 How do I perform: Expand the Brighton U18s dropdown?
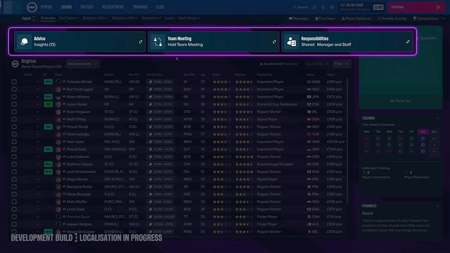tap(125, 18)
